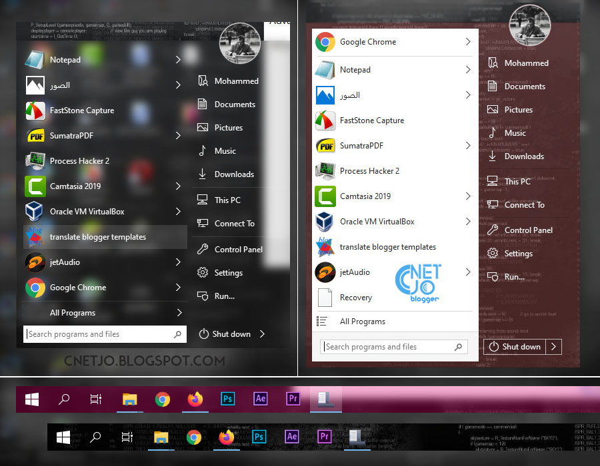
Task: Click search magnifier in light menu search box
Action: click(459, 347)
